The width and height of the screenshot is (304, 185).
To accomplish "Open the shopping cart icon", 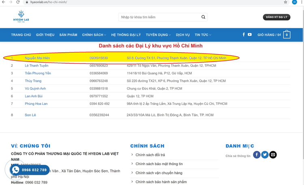I will click(x=287, y=35).
